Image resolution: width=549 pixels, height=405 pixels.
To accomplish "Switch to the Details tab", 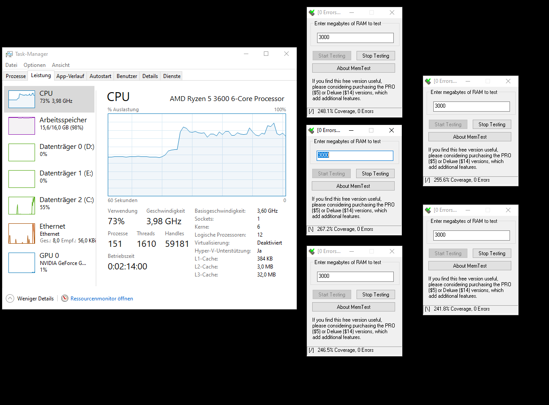I will tap(150, 76).
